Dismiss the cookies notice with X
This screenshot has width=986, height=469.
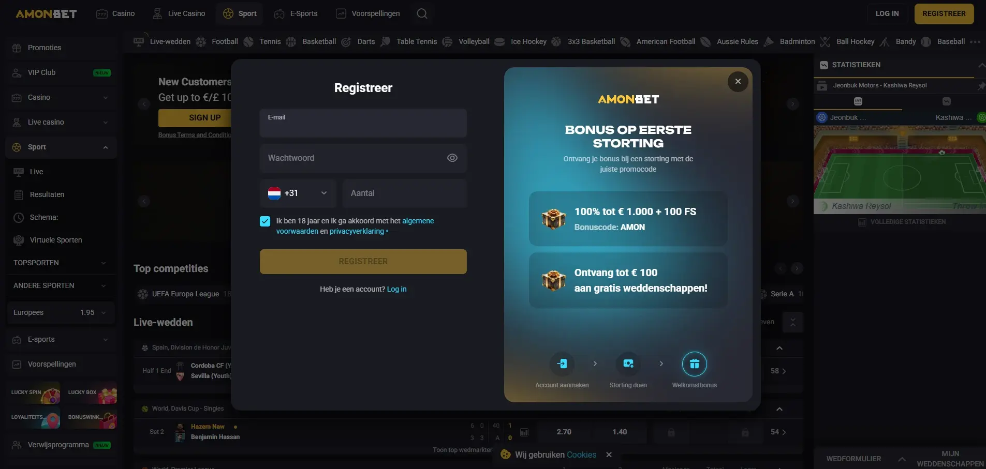[609, 455]
